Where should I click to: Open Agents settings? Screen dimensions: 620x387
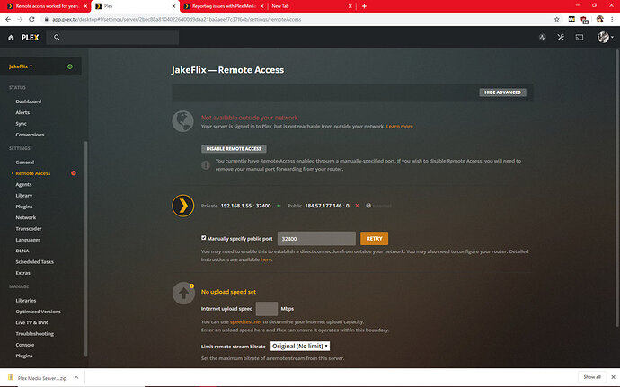tap(23, 185)
